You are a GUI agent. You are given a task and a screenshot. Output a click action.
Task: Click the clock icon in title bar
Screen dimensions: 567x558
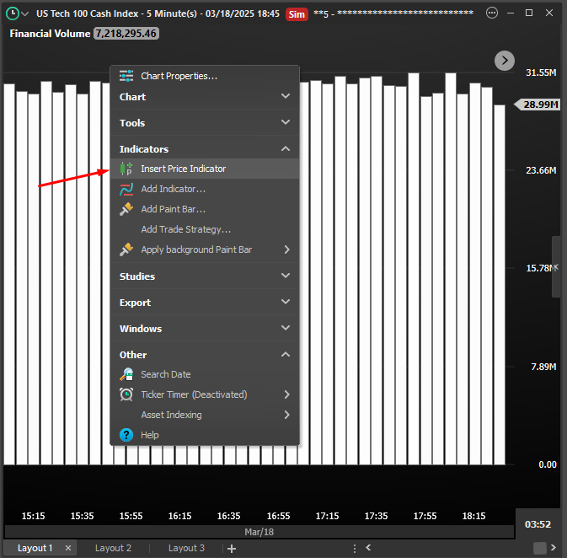click(x=13, y=13)
